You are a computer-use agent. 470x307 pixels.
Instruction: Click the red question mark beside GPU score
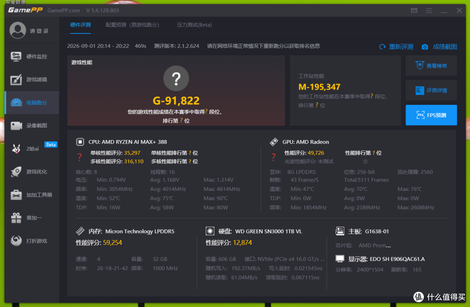point(273,157)
